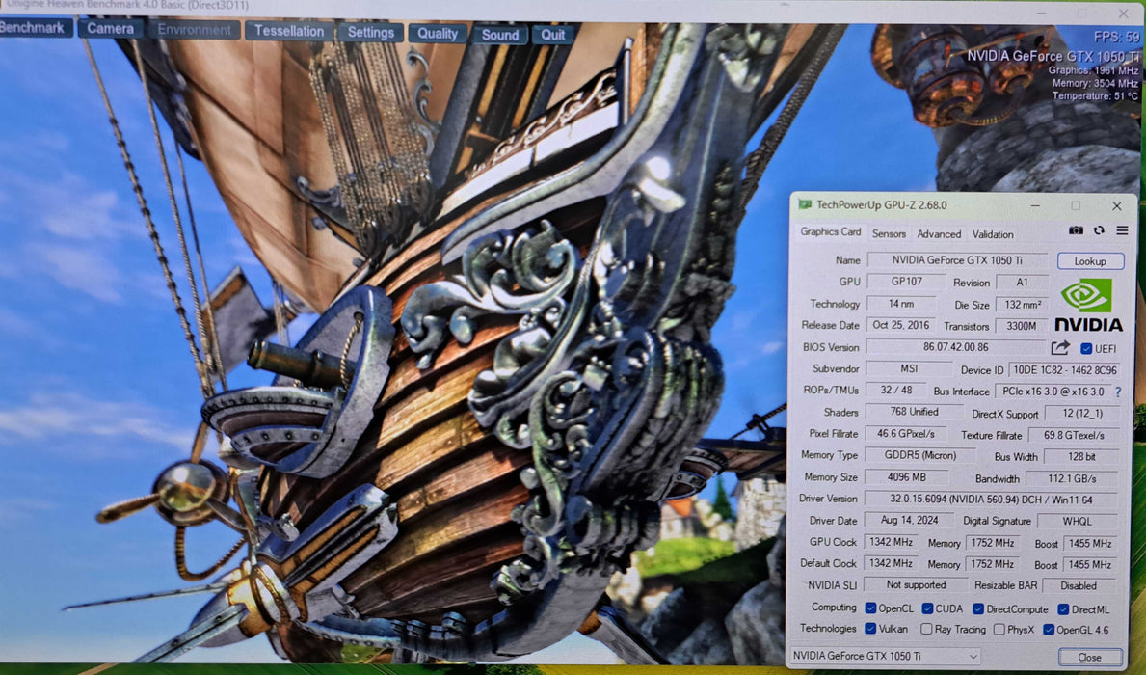
Task: Click the Device ID field
Action: 1063,370
